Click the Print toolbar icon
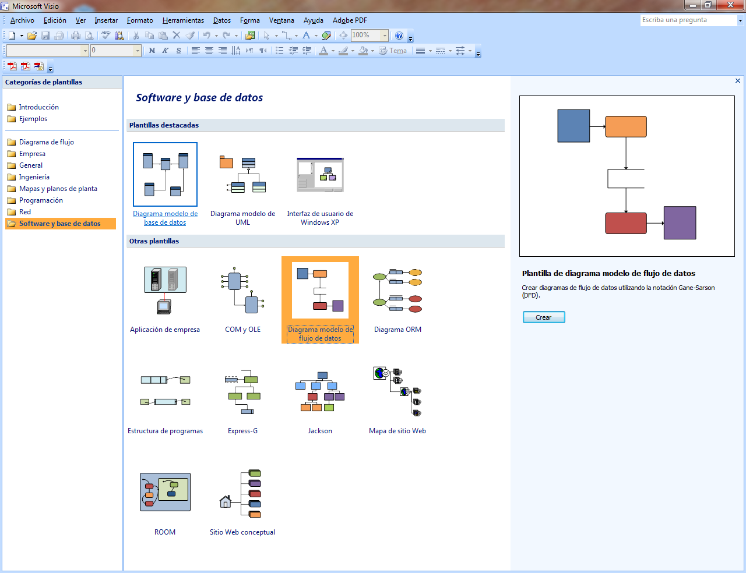Viewport: 746px width, 573px height. [76, 36]
